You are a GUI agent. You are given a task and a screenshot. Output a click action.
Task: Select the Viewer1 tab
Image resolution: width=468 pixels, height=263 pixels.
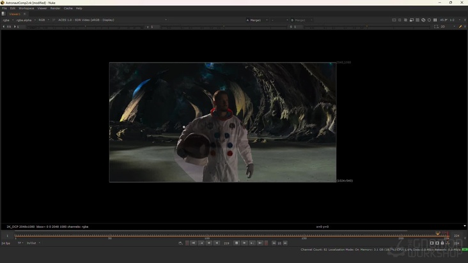coord(15,14)
